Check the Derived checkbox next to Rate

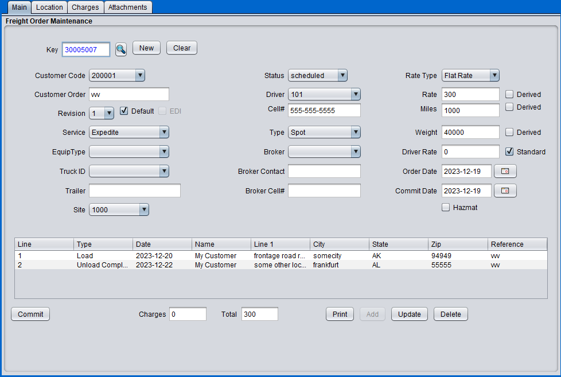(509, 94)
